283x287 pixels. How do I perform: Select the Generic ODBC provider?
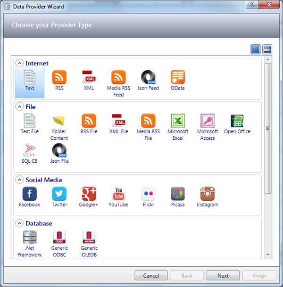[x=59, y=244]
